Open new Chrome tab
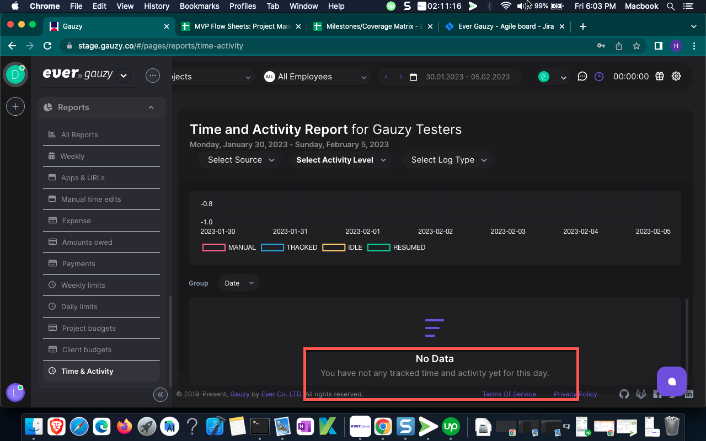 [583, 26]
